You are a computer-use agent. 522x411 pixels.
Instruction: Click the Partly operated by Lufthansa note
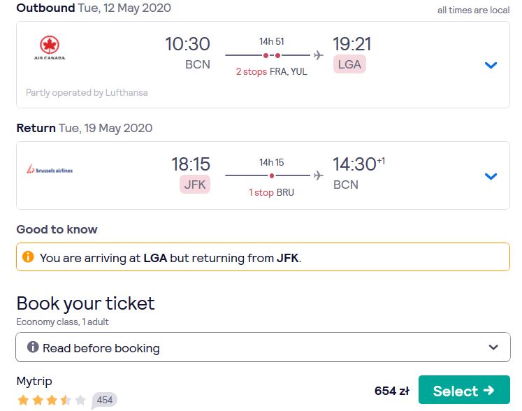pos(87,92)
